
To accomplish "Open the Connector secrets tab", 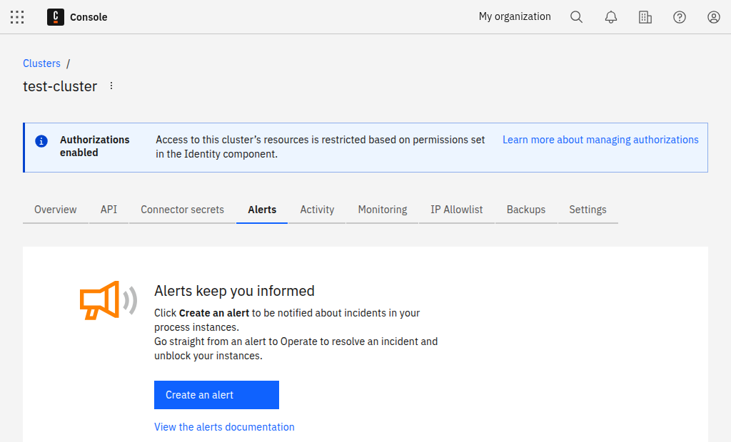I will coord(182,210).
